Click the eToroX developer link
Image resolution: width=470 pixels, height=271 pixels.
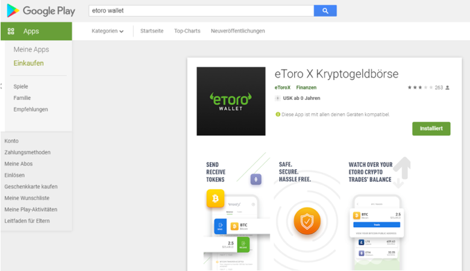coord(283,87)
